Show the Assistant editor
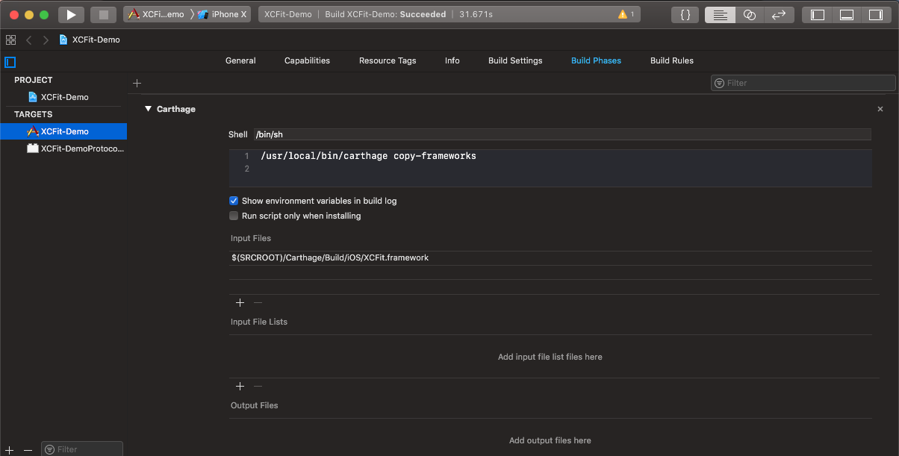This screenshot has height=456, width=899. [x=750, y=14]
